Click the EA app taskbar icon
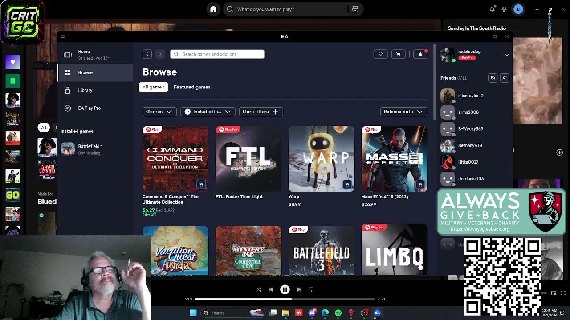Screen dimensions: 570x320 pyautogui.click(x=377, y=313)
